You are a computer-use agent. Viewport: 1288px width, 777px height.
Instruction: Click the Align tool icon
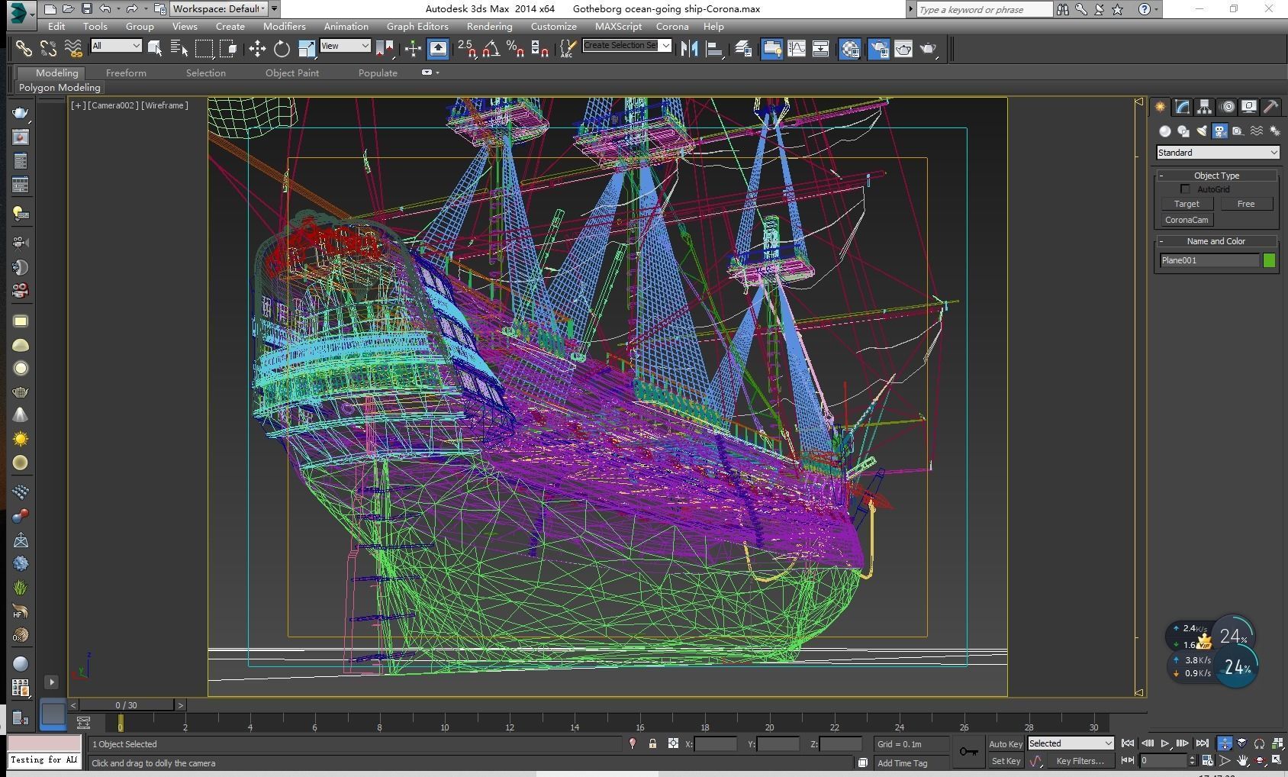714,49
